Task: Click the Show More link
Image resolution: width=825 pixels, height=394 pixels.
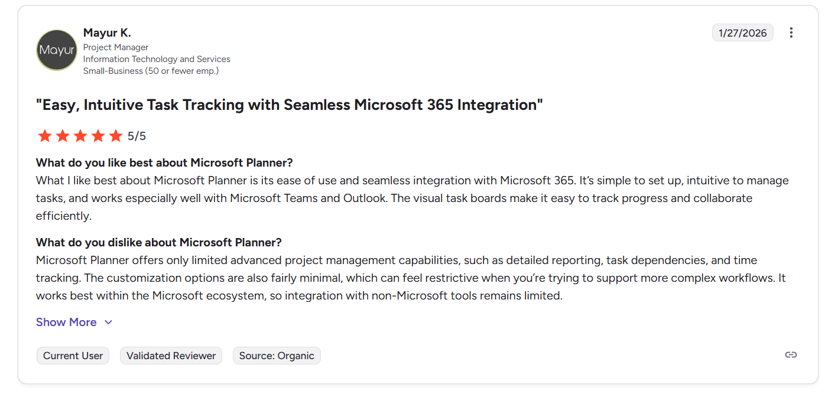Action: coord(66,322)
